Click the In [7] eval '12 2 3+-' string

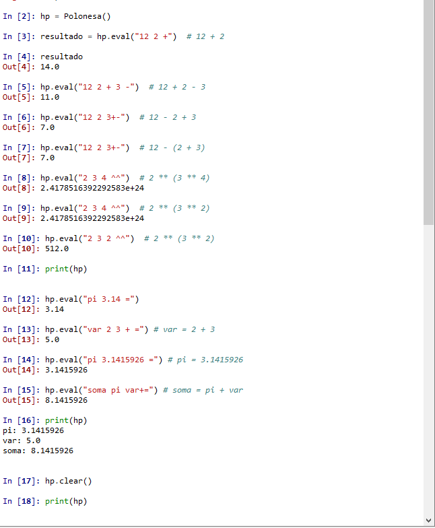coord(102,148)
